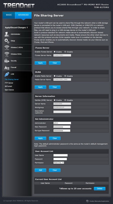Click Apply/Discard Changes: 1

[16, 28]
